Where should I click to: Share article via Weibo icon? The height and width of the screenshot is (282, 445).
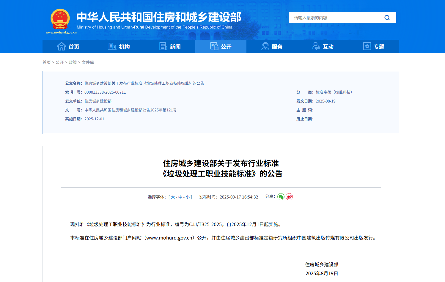click(289, 197)
